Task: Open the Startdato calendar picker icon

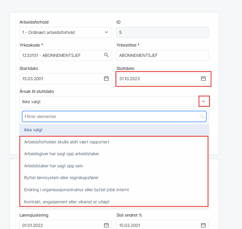Action: click(106, 79)
